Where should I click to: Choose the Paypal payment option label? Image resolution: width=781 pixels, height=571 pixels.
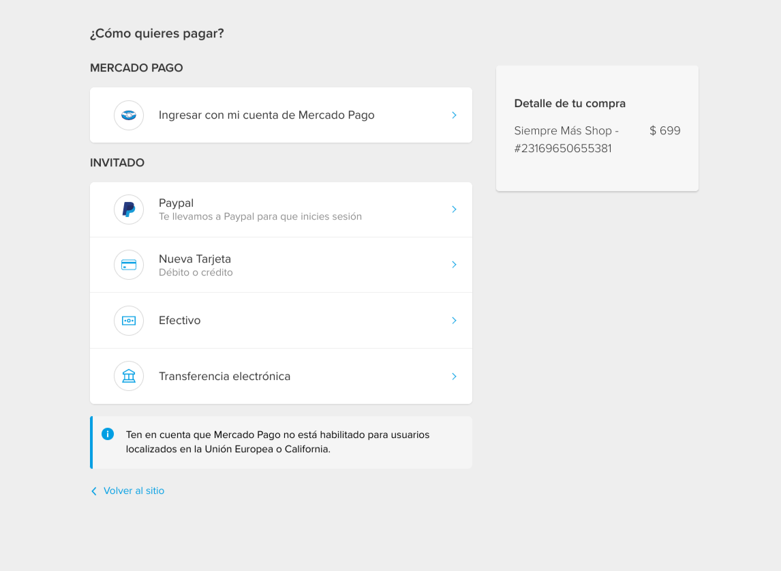[x=176, y=203]
